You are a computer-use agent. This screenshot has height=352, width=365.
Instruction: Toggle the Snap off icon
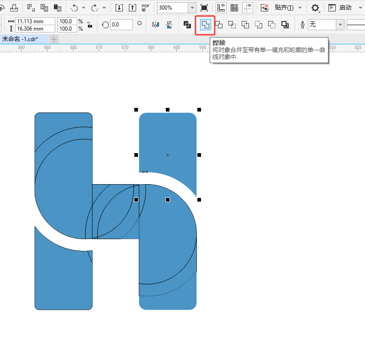(x=264, y=8)
